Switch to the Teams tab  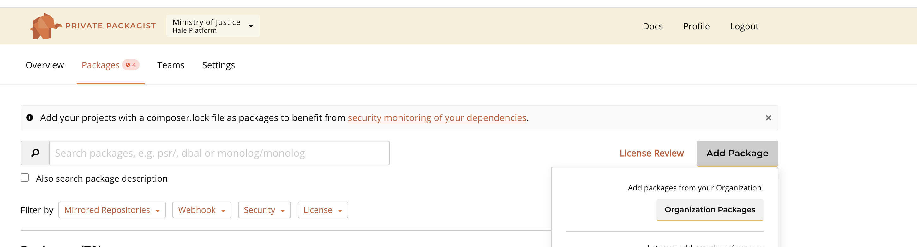pos(171,65)
